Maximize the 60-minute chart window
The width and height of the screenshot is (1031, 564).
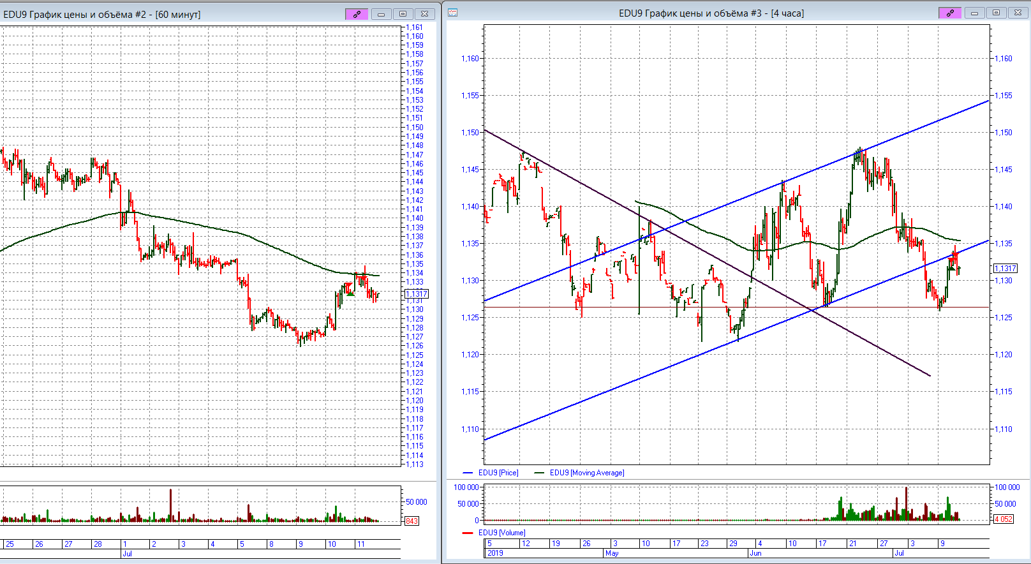403,14
